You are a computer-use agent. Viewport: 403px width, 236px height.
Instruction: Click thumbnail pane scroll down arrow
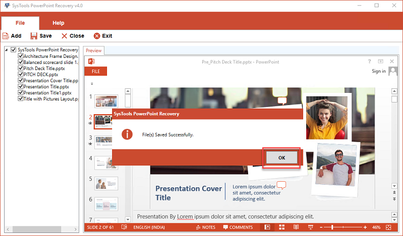click(128, 219)
